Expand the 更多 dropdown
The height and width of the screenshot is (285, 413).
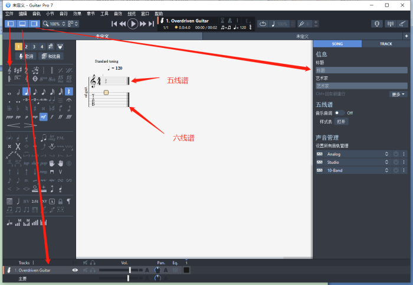click(398, 94)
